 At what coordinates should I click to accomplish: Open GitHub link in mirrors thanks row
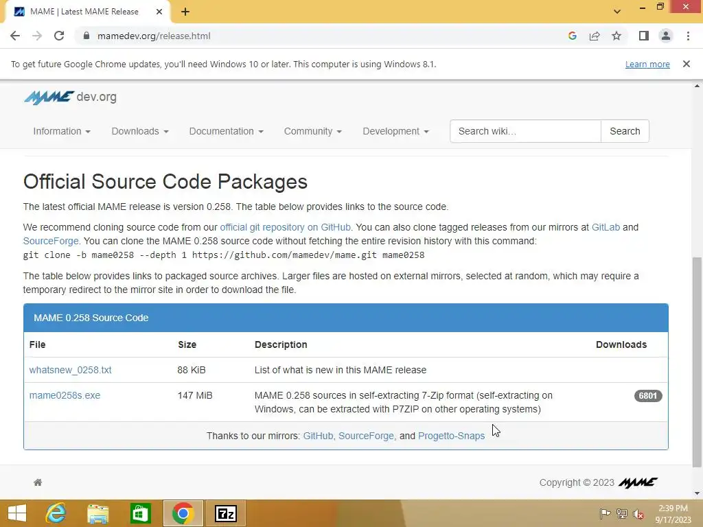(x=318, y=436)
